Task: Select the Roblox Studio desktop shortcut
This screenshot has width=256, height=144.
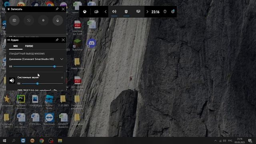Action: point(49,102)
